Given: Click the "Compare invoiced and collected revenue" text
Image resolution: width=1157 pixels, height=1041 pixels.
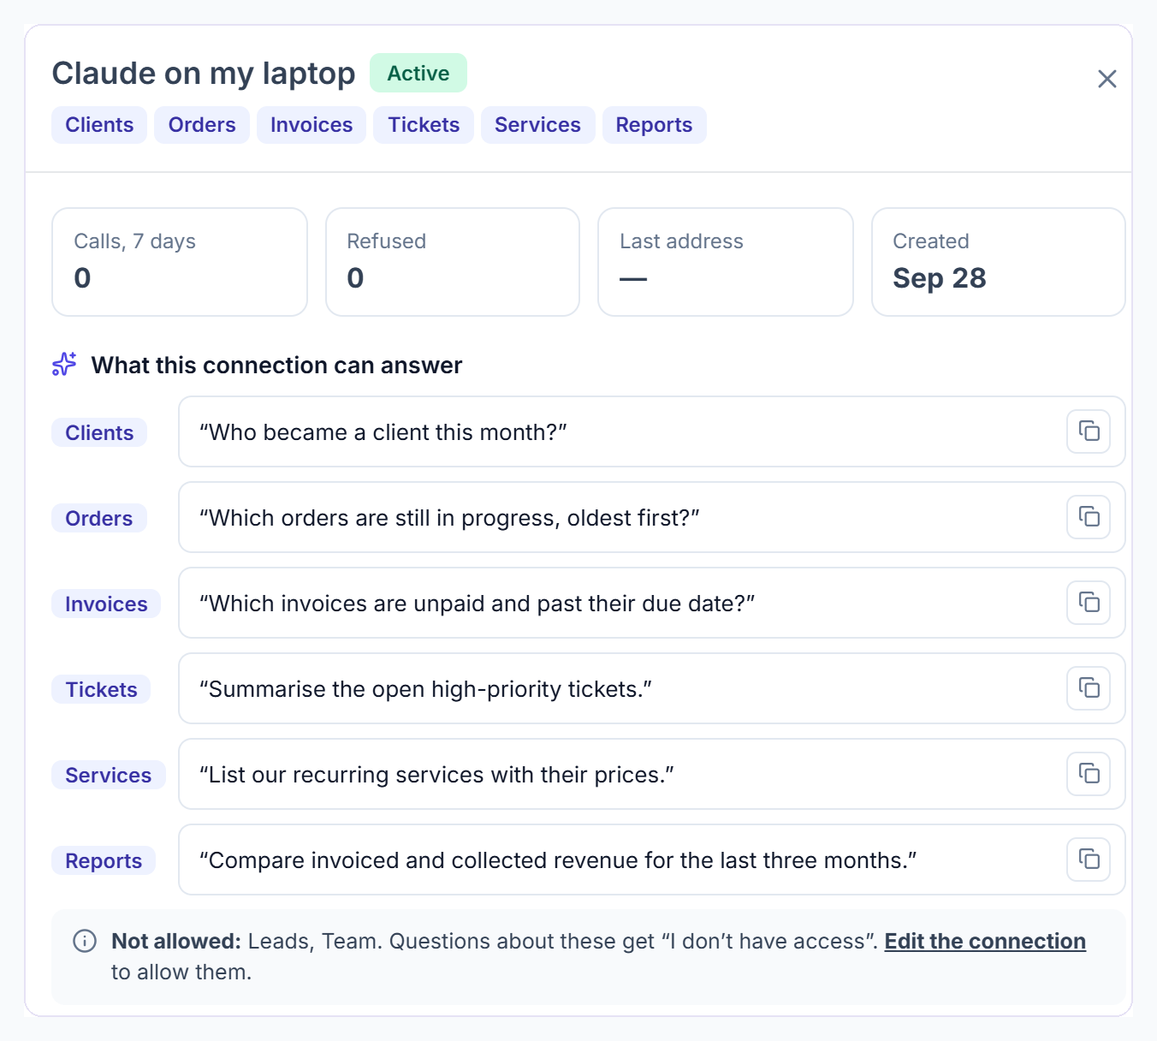Looking at the screenshot, I should coord(558,860).
